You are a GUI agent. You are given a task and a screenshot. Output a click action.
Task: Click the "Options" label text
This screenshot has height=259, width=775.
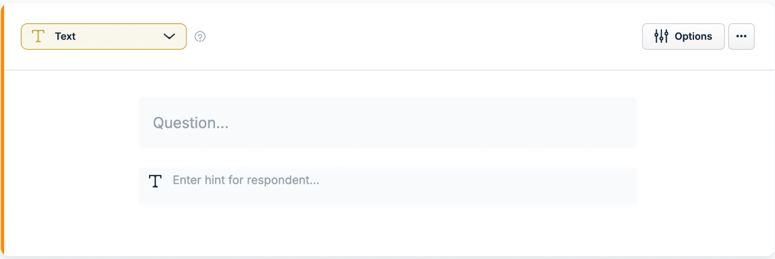694,37
